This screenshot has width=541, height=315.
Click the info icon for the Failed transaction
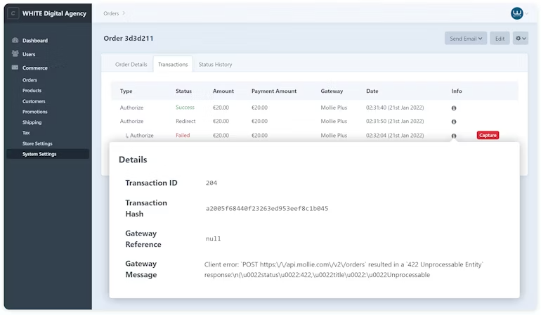pyautogui.click(x=454, y=136)
